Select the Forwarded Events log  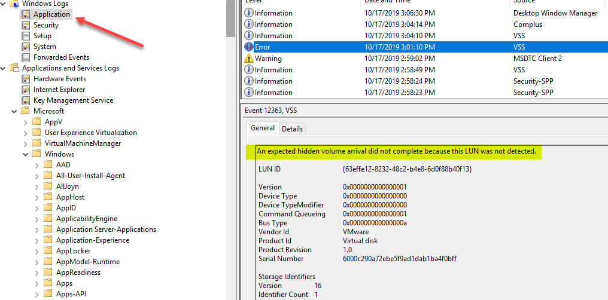[61, 57]
